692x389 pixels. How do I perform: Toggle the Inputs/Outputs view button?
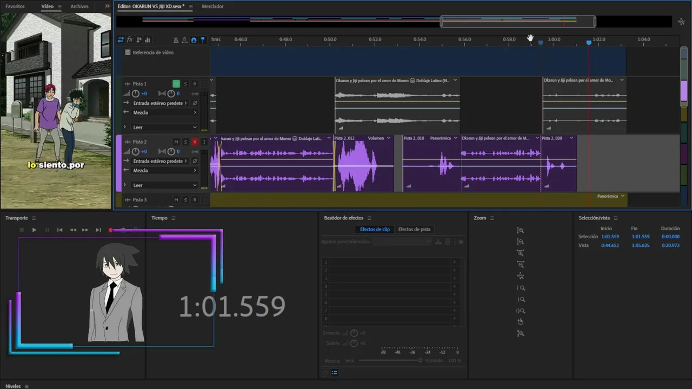pyautogui.click(x=121, y=39)
